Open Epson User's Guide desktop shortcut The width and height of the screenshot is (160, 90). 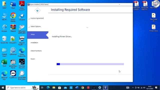[x=22, y=75]
